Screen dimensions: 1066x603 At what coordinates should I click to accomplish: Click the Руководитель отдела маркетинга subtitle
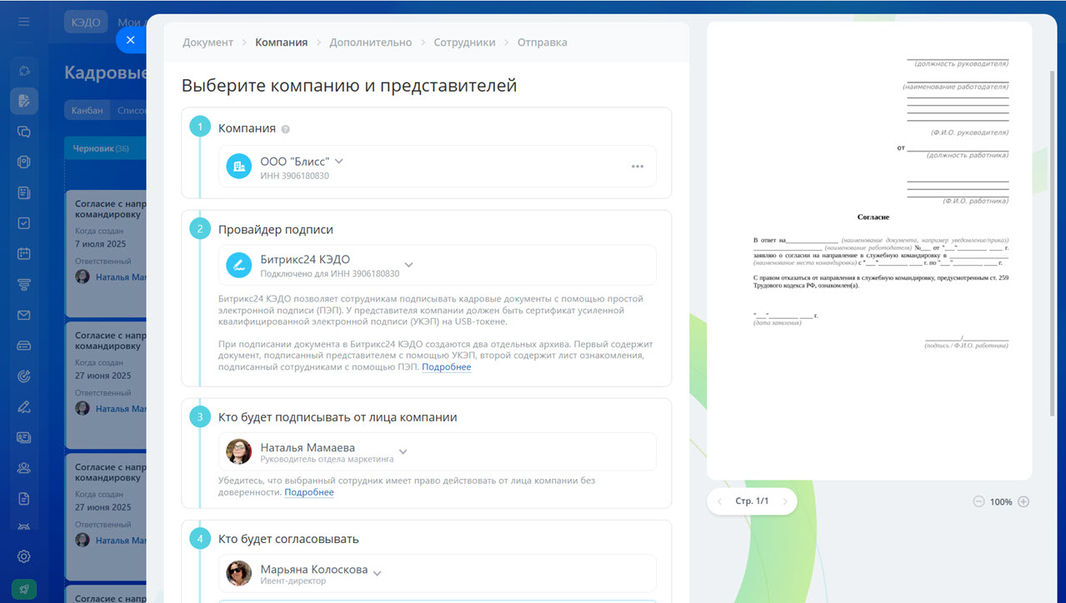[x=327, y=459]
